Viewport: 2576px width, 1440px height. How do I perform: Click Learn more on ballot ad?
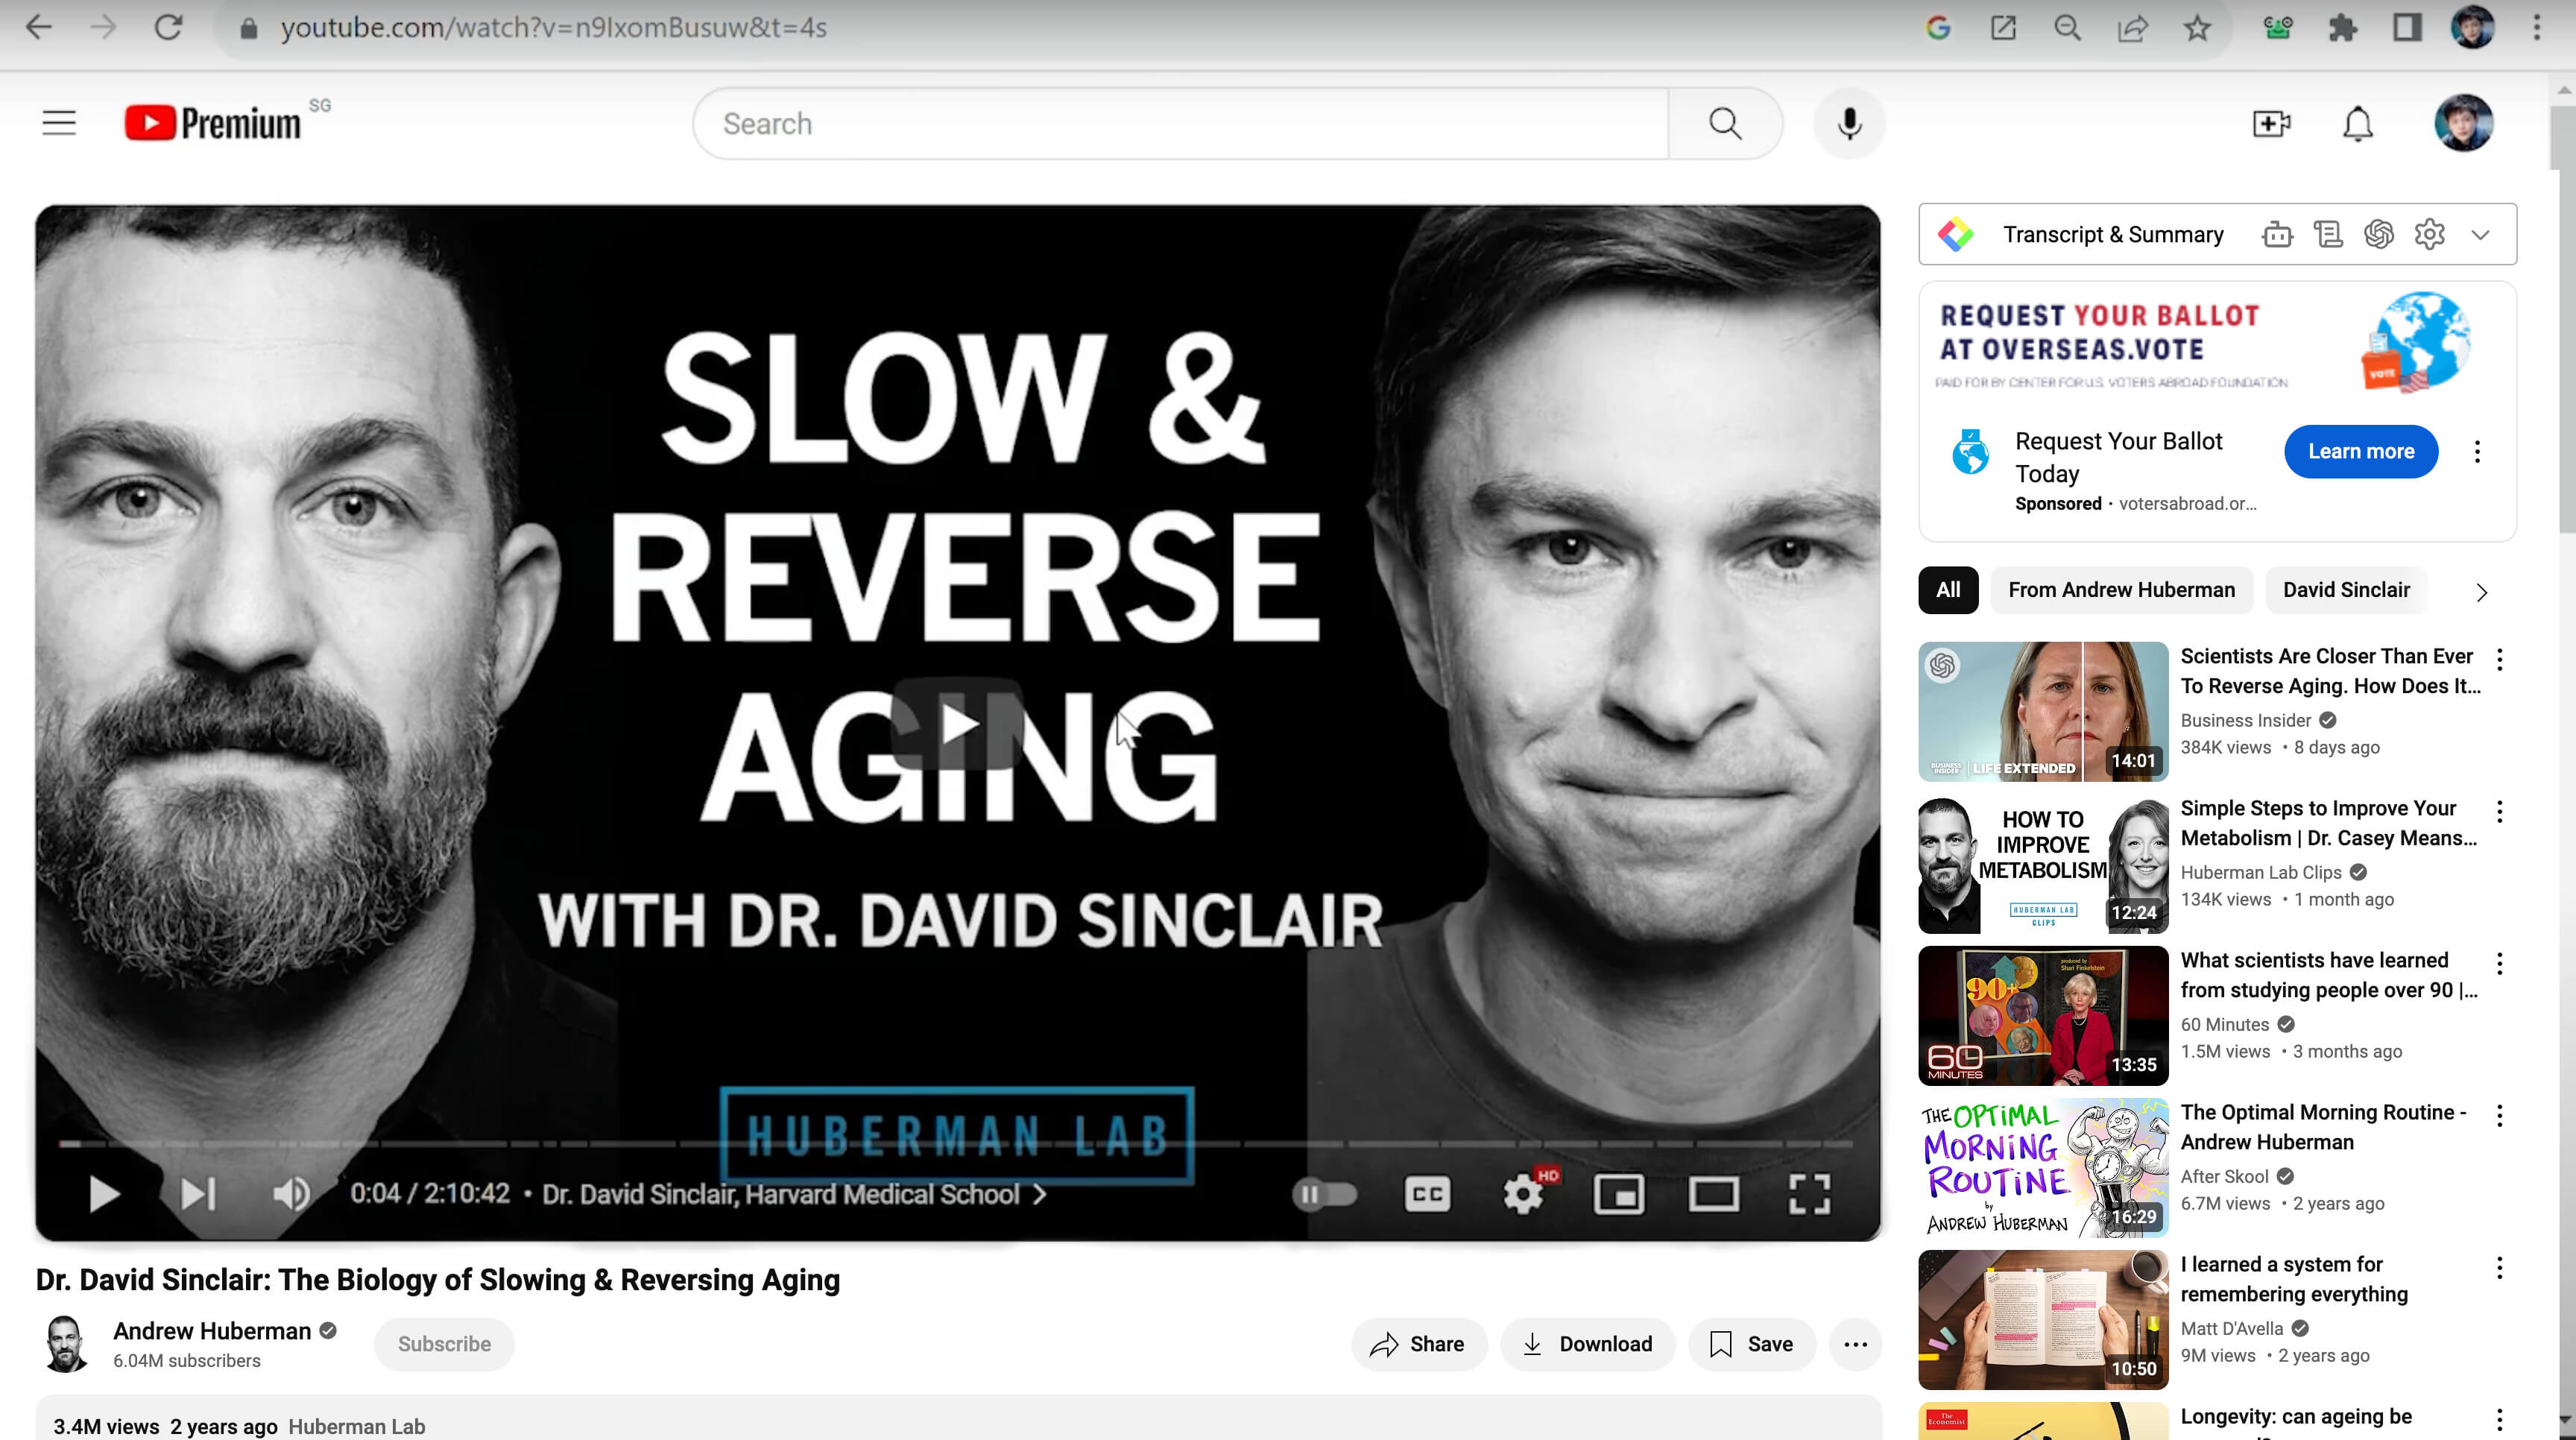pyautogui.click(x=2360, y=452)
